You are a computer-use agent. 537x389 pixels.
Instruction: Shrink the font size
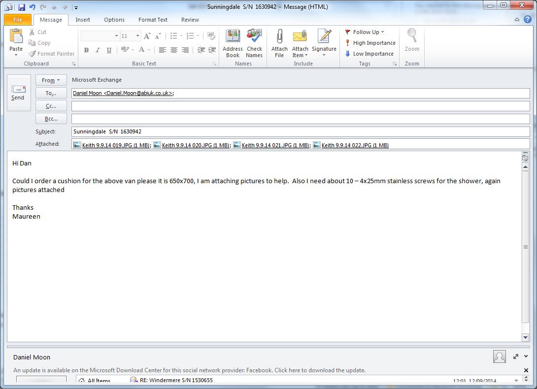click(158, 36)
